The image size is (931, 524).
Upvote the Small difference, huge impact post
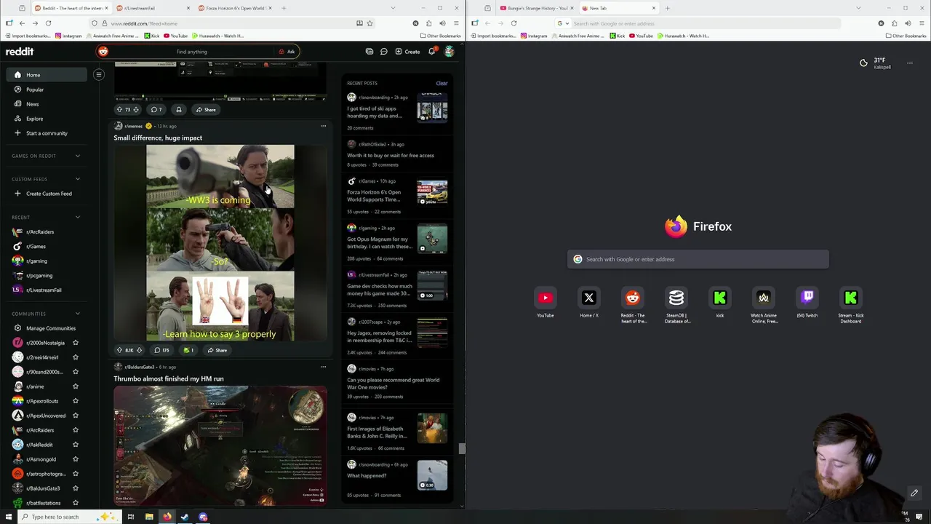click(x=120, y=350)
